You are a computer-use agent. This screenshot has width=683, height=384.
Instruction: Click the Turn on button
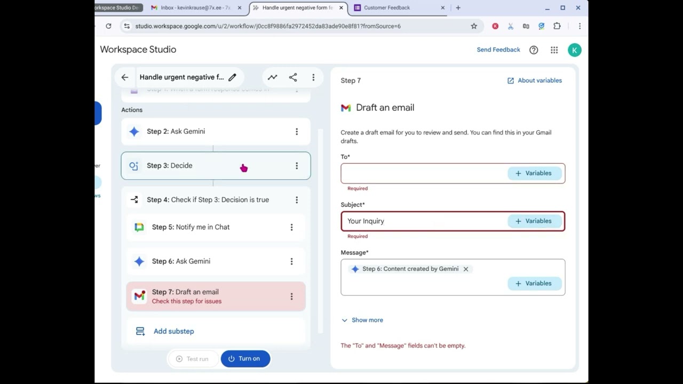tap(245, 359)
